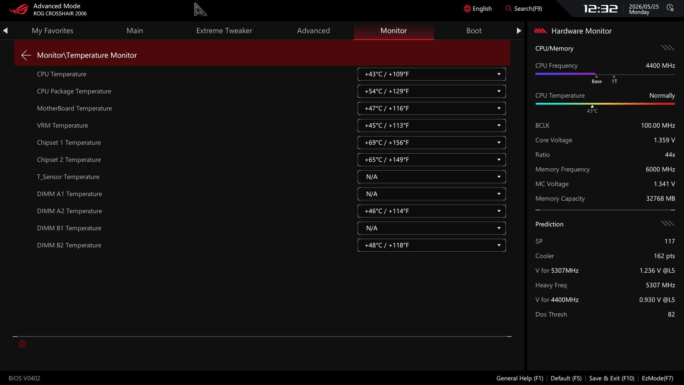Open the MotherBoard Temperature dropdown
684x385 pixels.
(431, 108)
